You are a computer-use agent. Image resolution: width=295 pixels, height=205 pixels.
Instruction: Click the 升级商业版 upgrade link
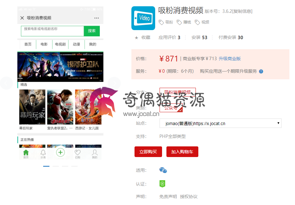tap(230, 59)
